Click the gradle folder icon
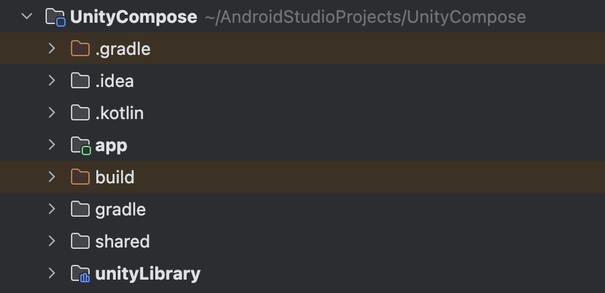Screen dimensions: 605x293 tap(80, 209)
